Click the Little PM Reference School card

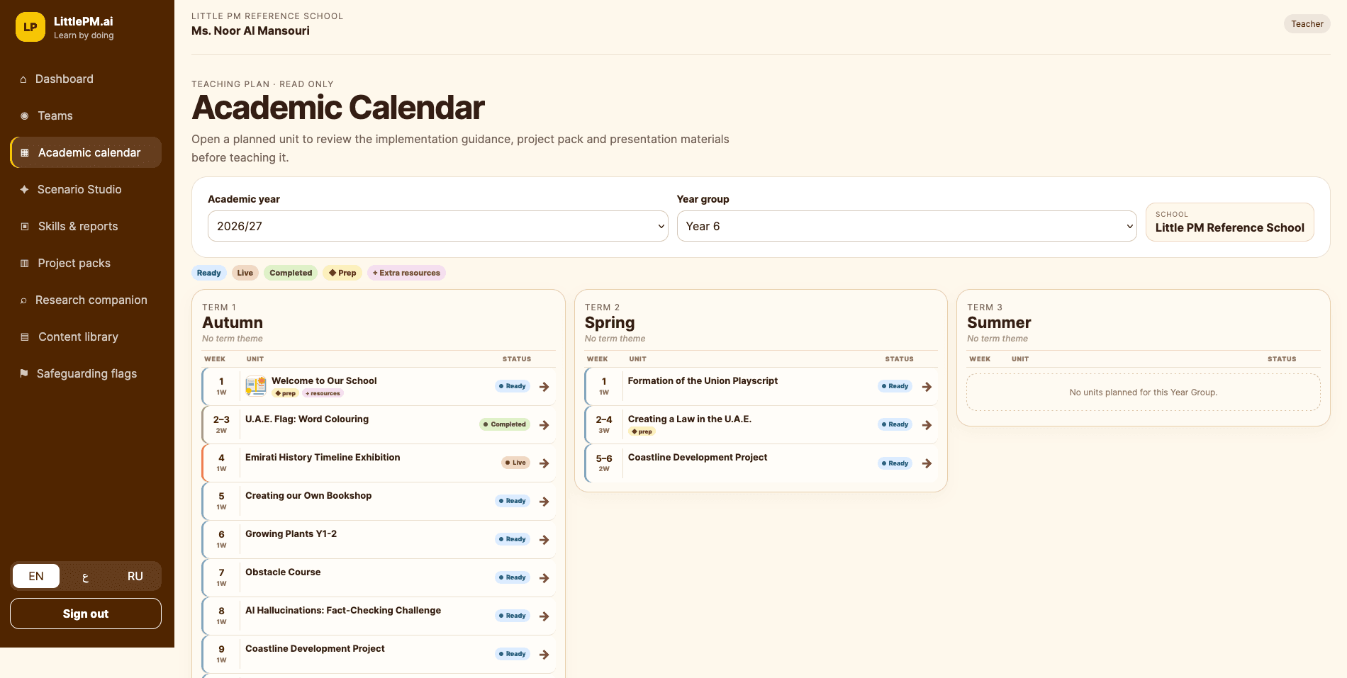(x=1229, y=222)
